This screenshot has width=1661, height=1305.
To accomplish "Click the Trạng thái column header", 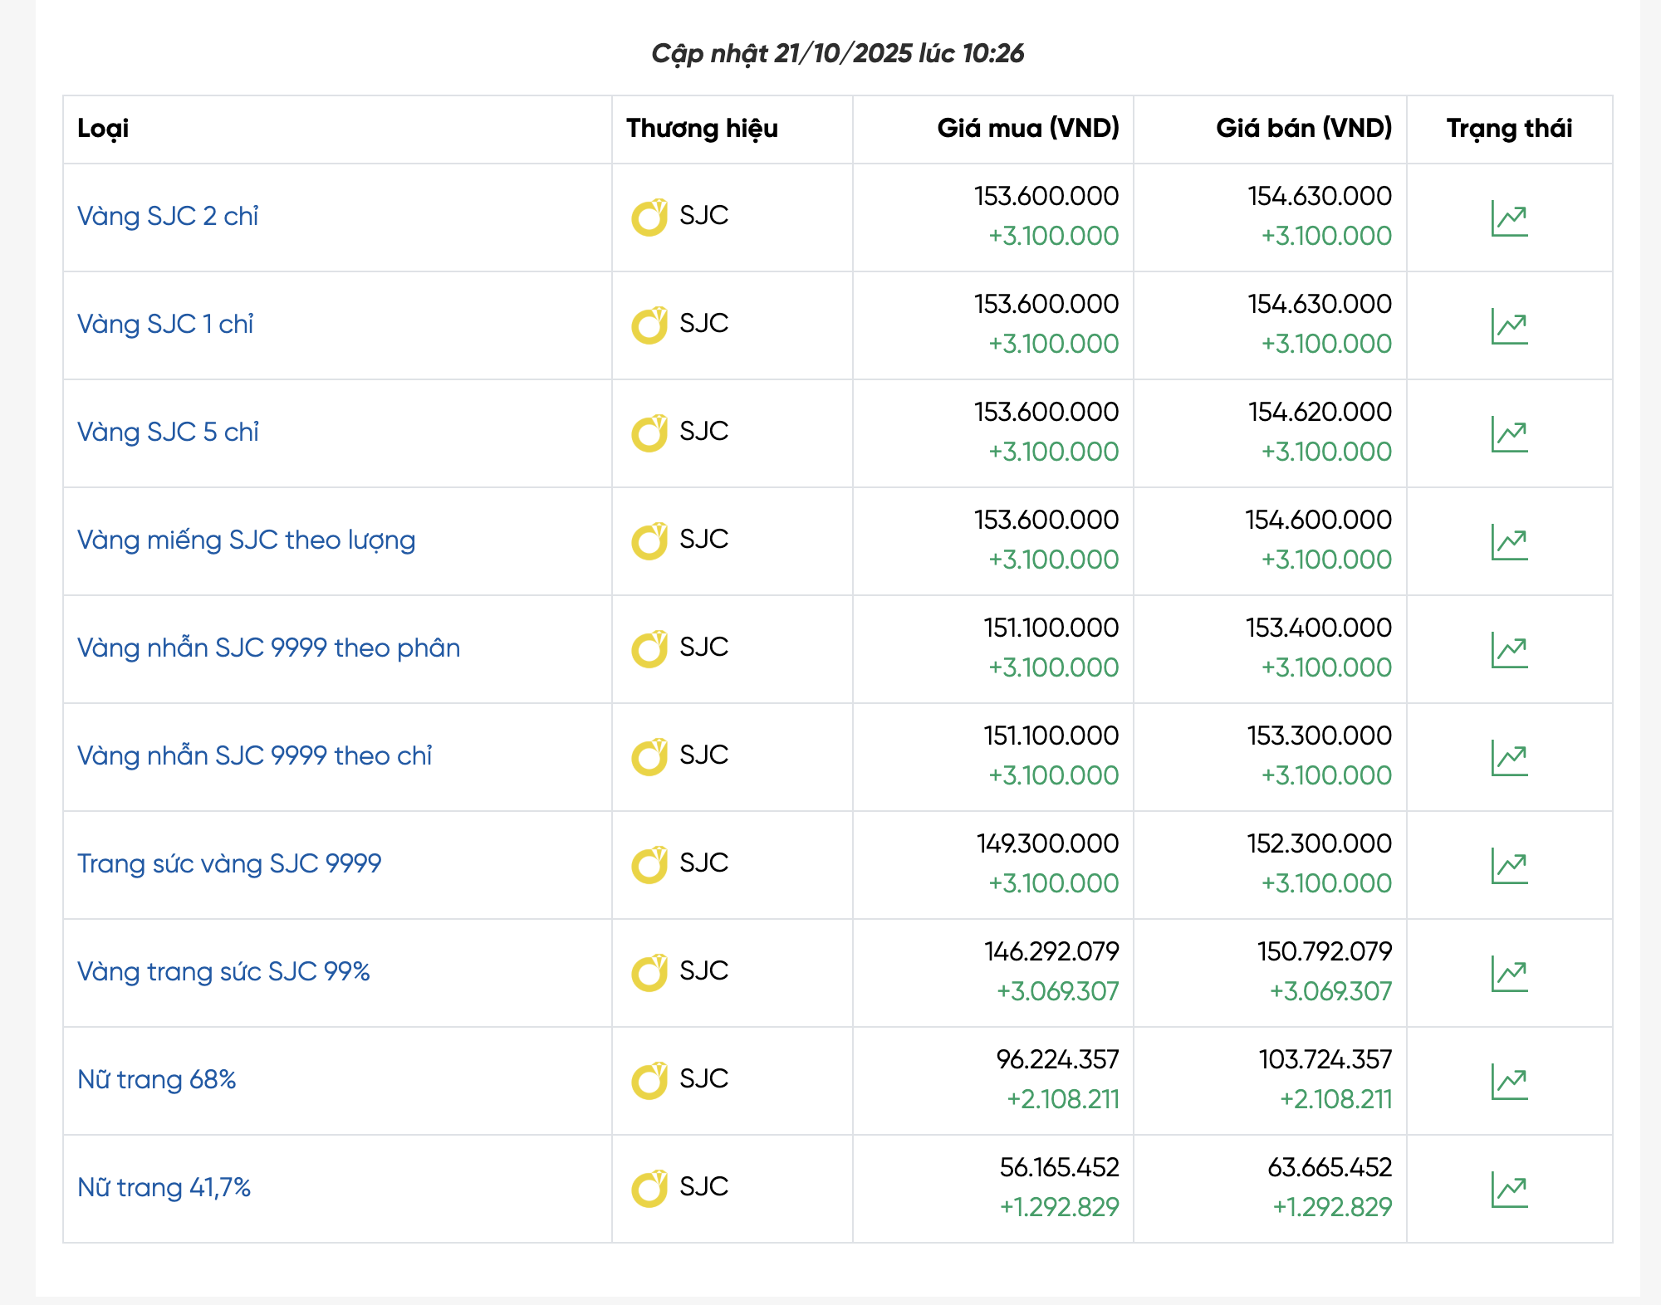I will [1509, 128].
